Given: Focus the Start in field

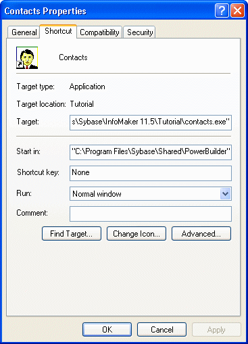Looking at the screenshot, I should [x=151, y=152].
